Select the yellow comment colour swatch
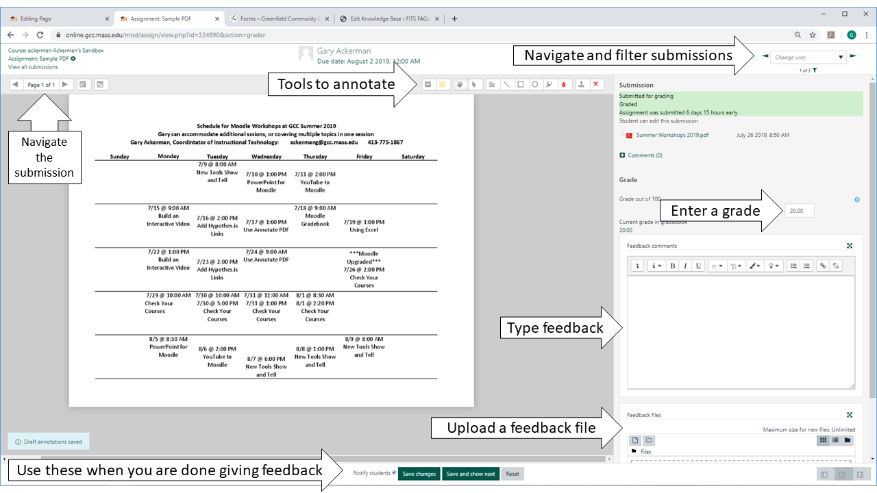 443,84
